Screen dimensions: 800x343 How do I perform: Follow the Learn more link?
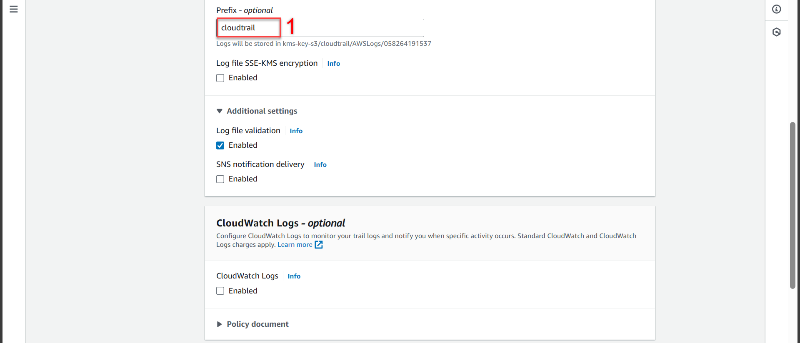[295, 245]
